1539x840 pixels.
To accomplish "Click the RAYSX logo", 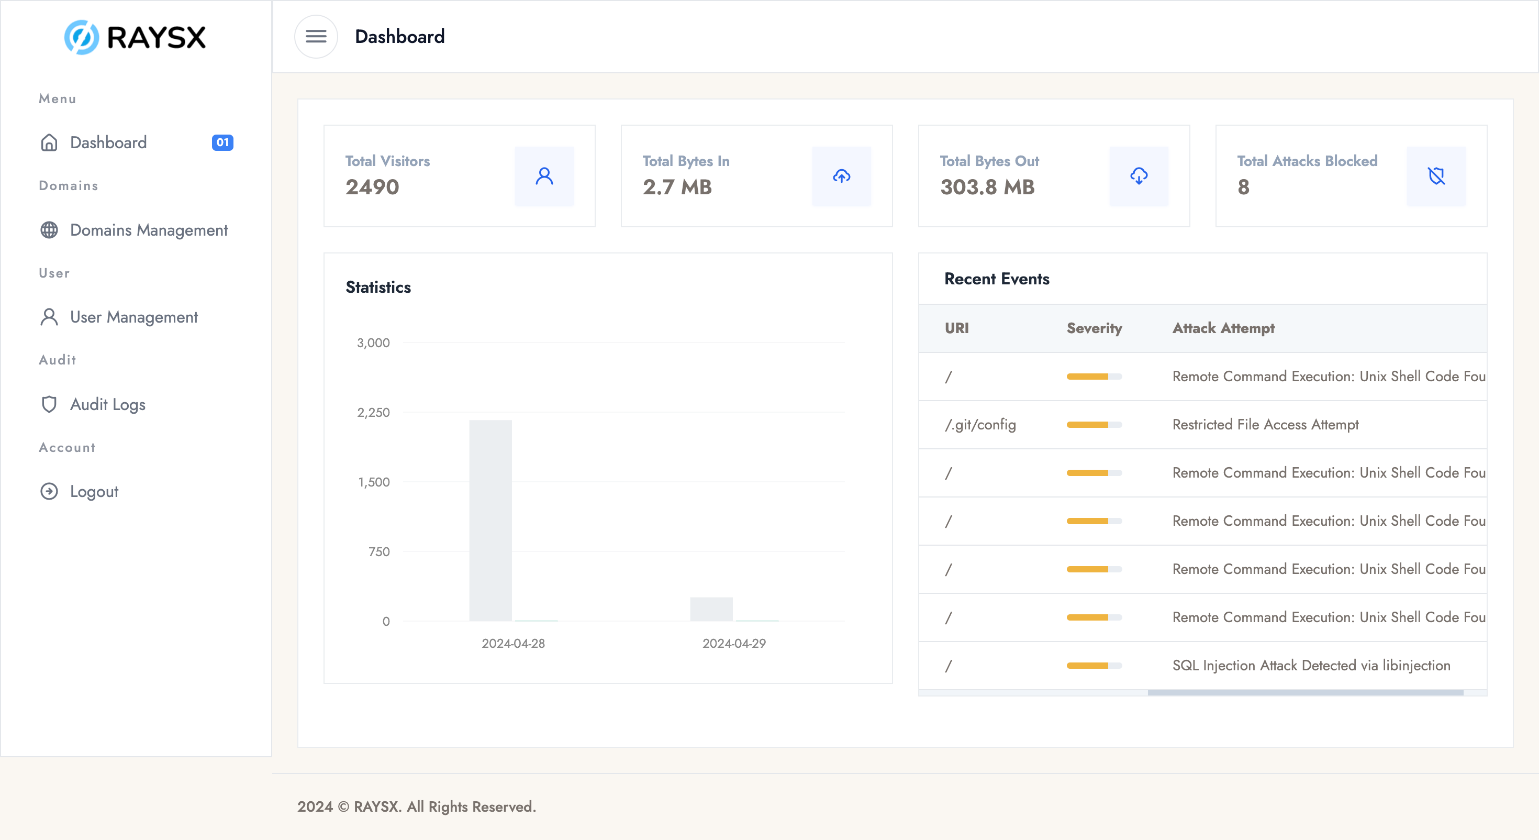I will 135,37.
